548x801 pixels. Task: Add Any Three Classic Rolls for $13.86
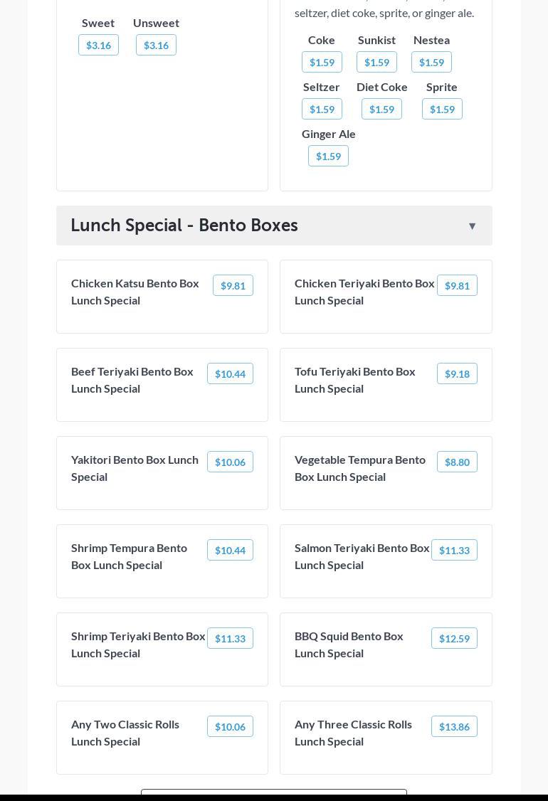pos(454,726)
